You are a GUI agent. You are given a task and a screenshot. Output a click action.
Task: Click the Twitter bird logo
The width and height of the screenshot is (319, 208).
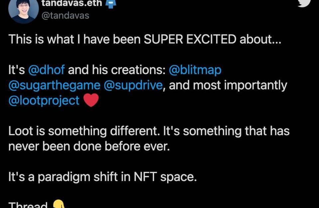click(304, 3)
